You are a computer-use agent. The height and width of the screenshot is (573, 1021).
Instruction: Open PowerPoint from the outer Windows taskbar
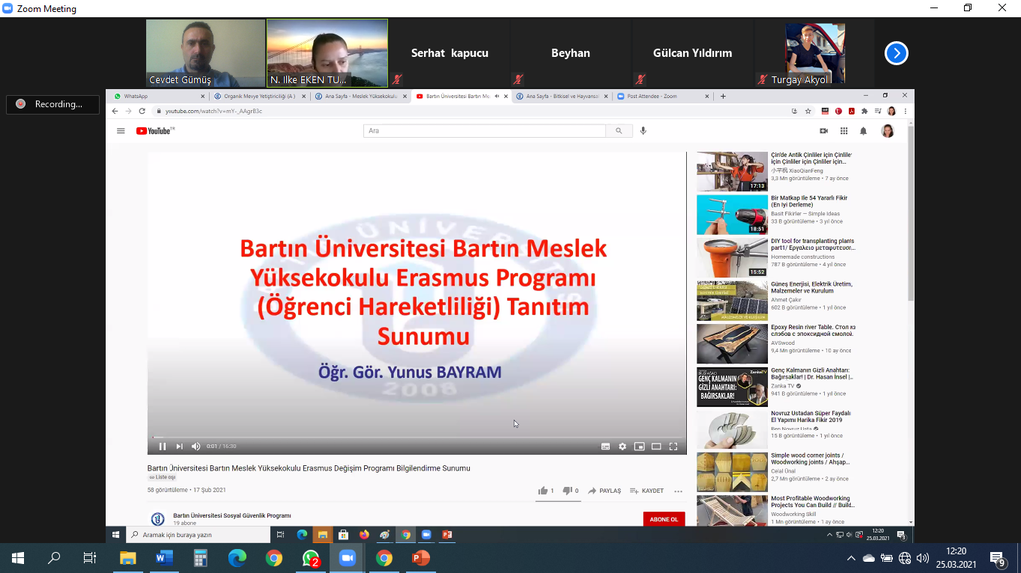(x=421, y=558)
